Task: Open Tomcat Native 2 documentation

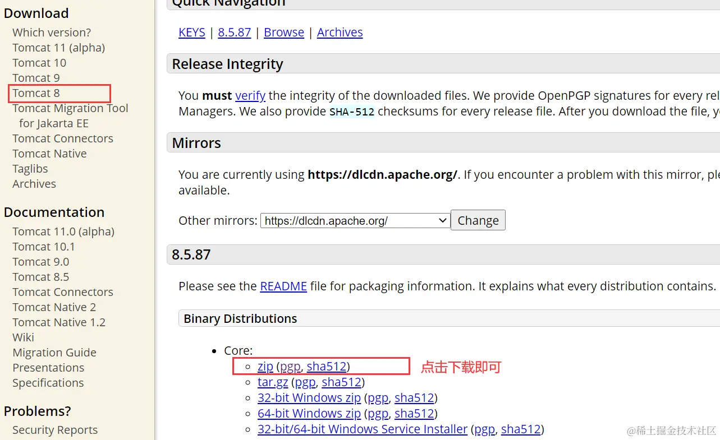Action: (x=54, y=307)
